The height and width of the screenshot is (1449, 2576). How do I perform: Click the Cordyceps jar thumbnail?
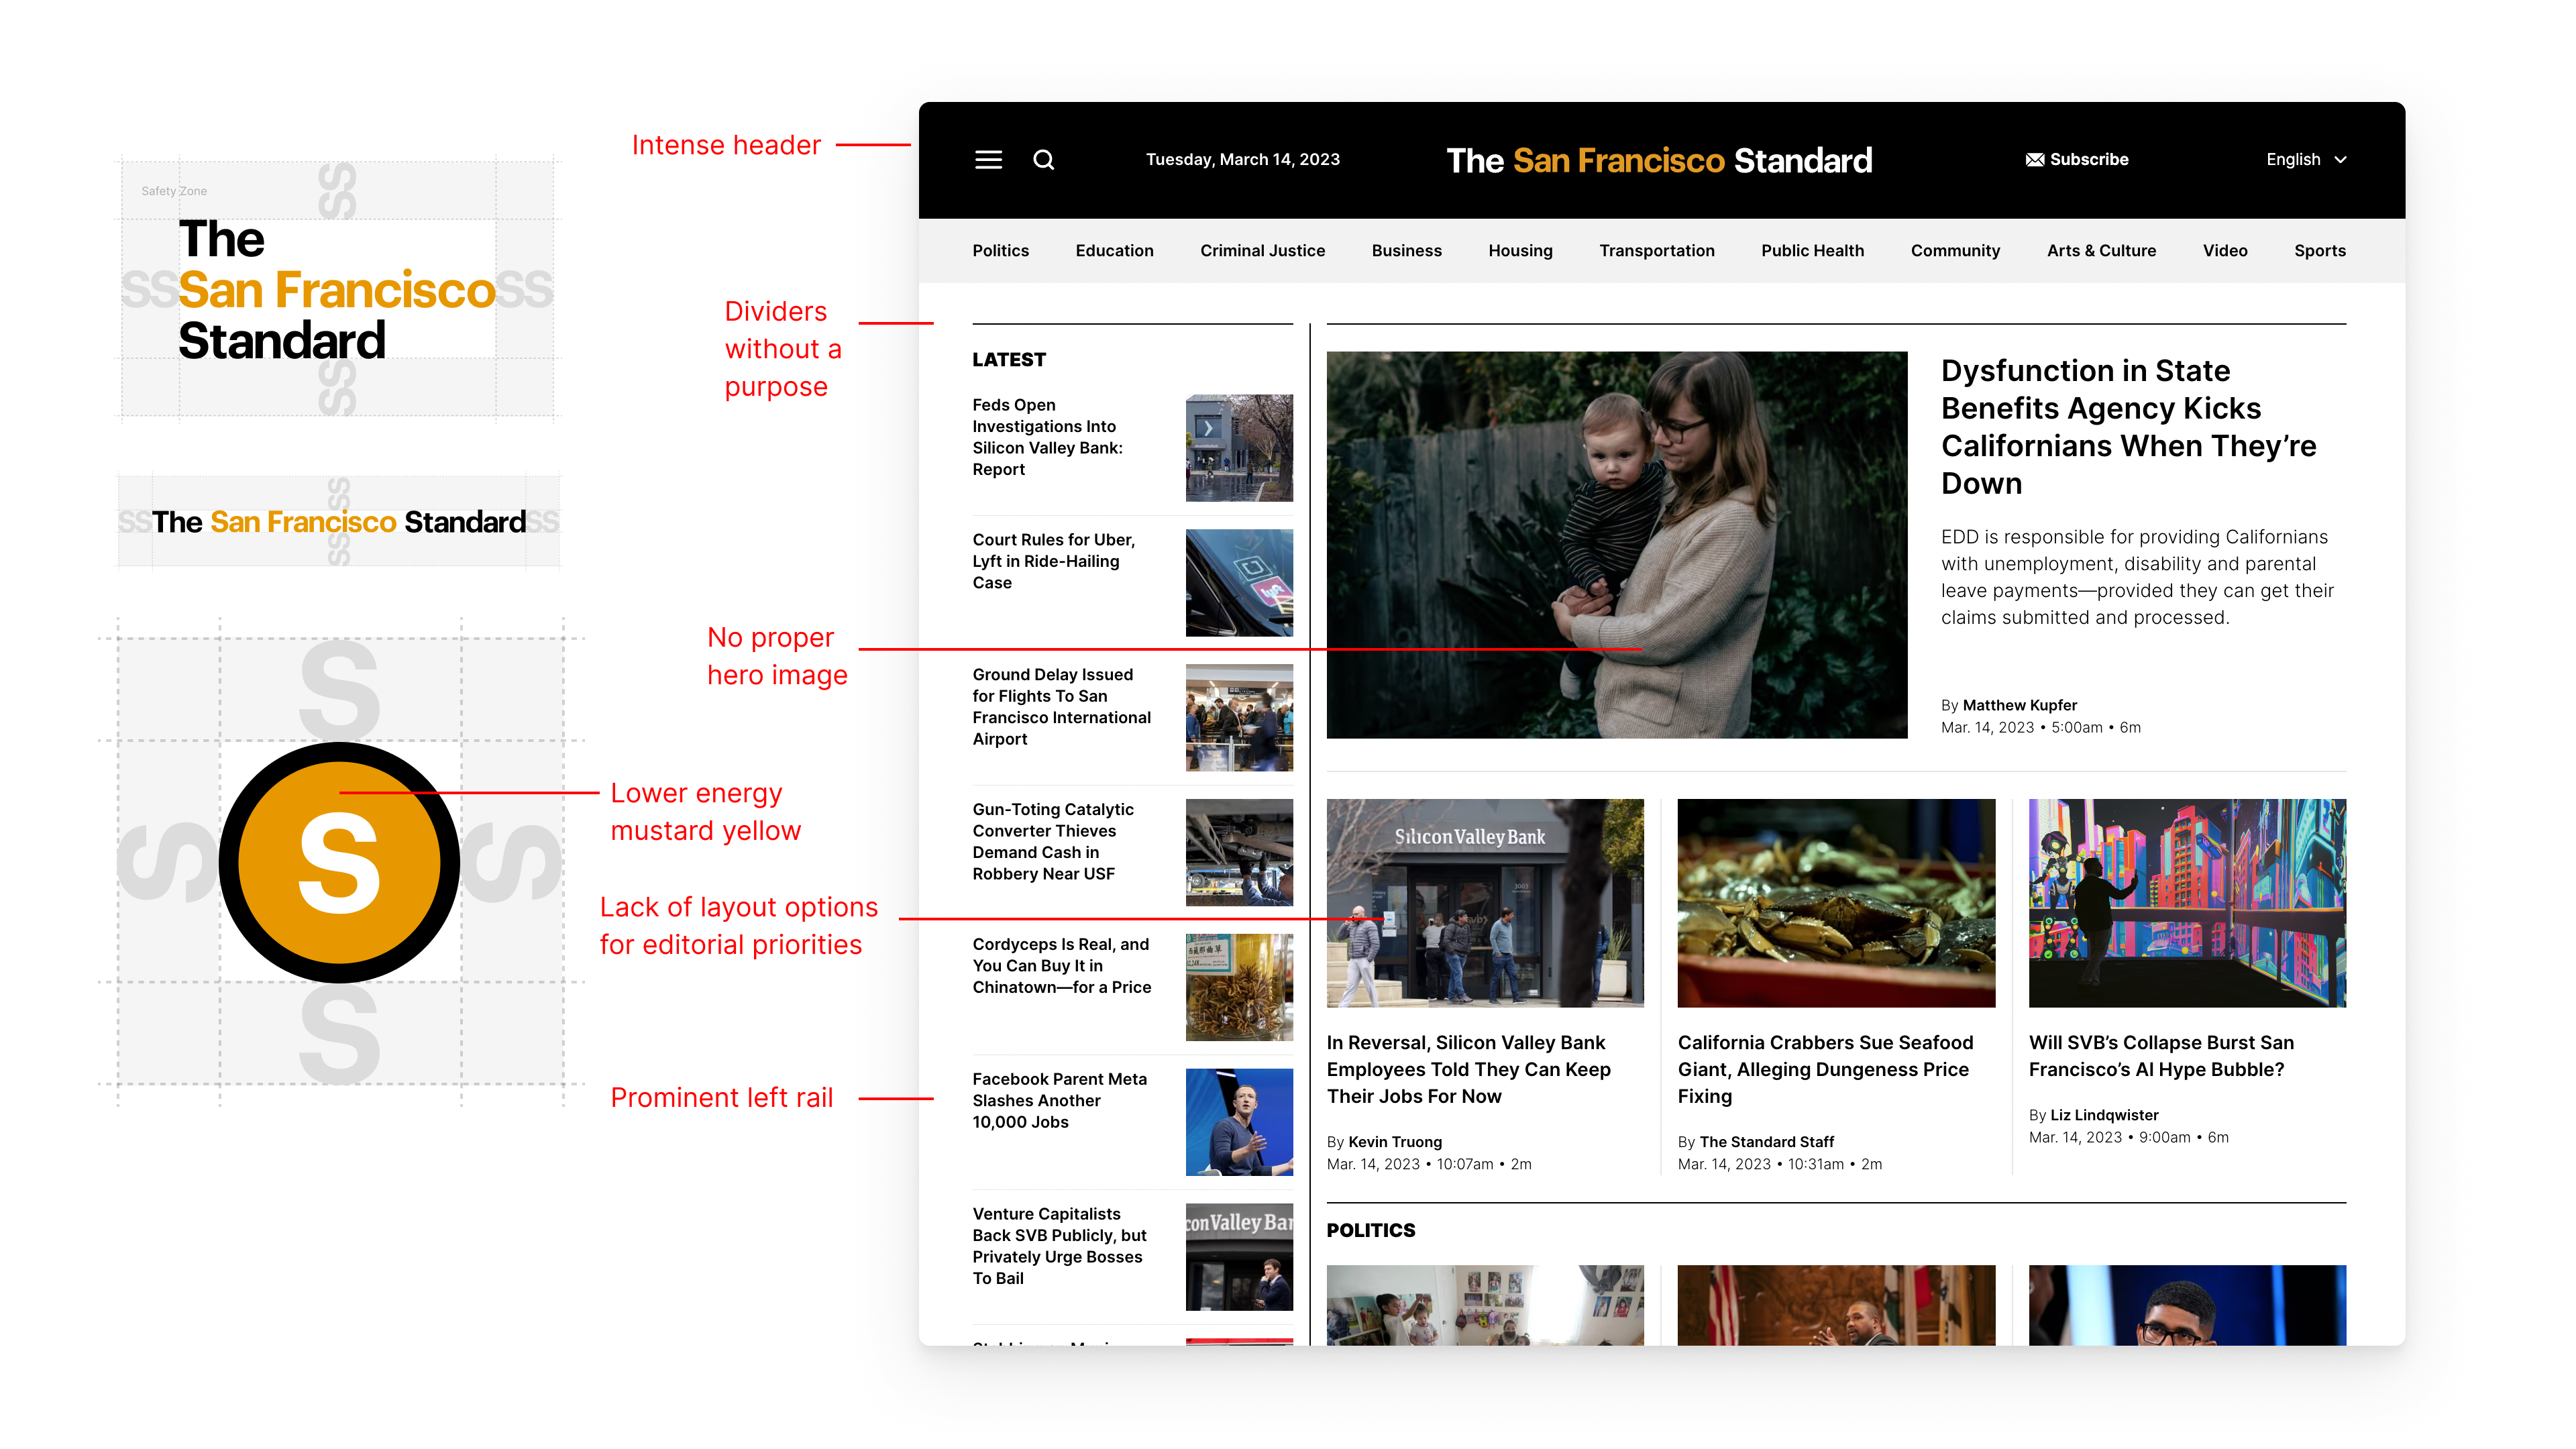click(x=1239, y=987)
